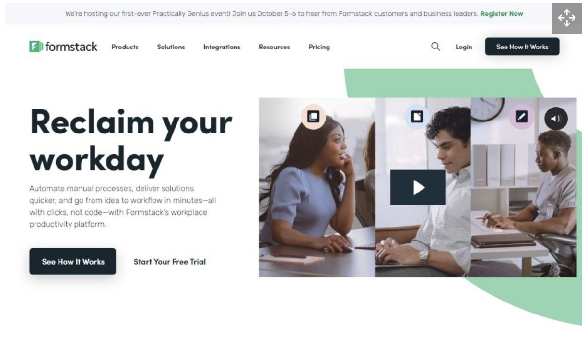587x338 pixels.
Task: Click the woman in blue sweater photo
Action: click(317, 187)
